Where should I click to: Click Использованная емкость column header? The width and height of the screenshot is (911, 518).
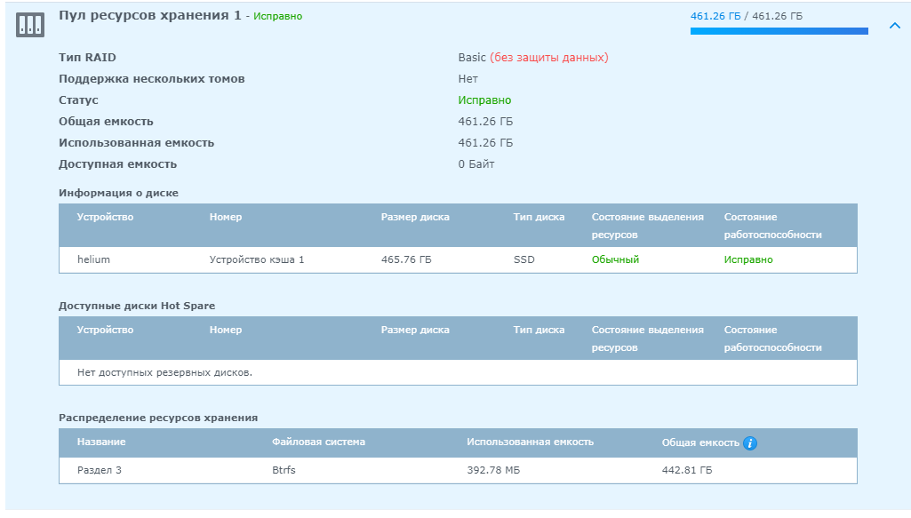click(530, 442)
